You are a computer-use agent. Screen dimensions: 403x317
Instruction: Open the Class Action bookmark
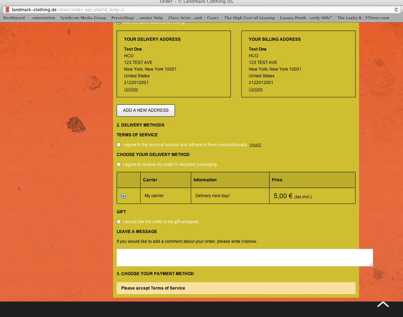tap(193, 18)
